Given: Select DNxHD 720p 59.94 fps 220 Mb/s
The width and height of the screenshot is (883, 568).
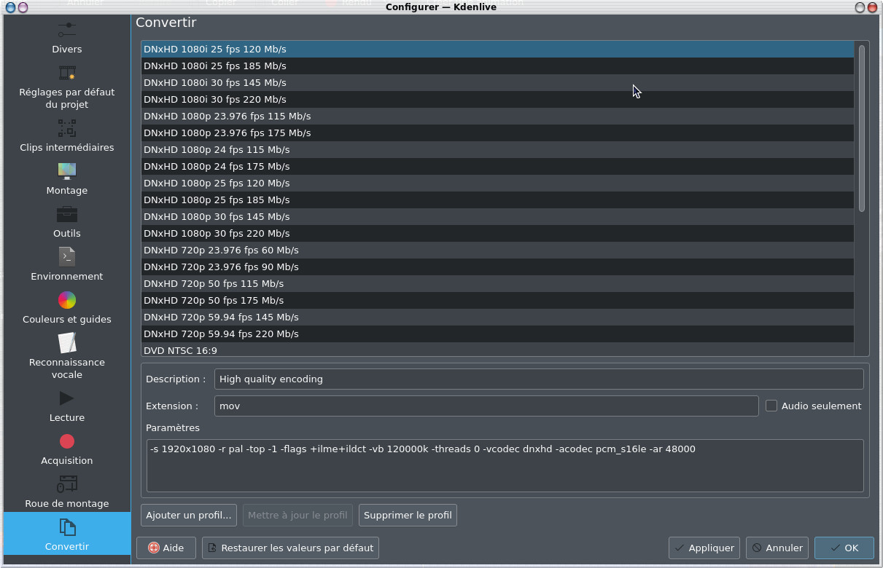Looking at the screenshot, I should pyautogui.click(x=497, y=334).
